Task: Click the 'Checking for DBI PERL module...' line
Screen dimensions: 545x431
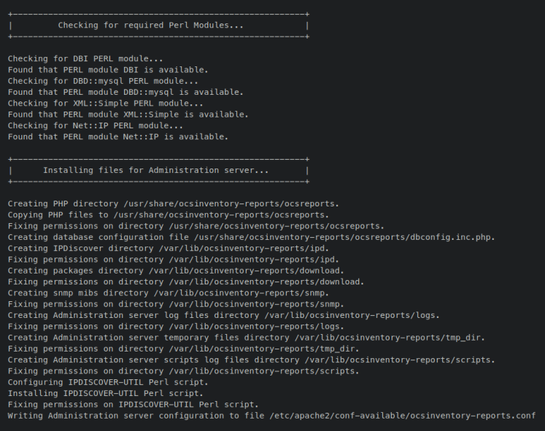Action: [85, 59]
